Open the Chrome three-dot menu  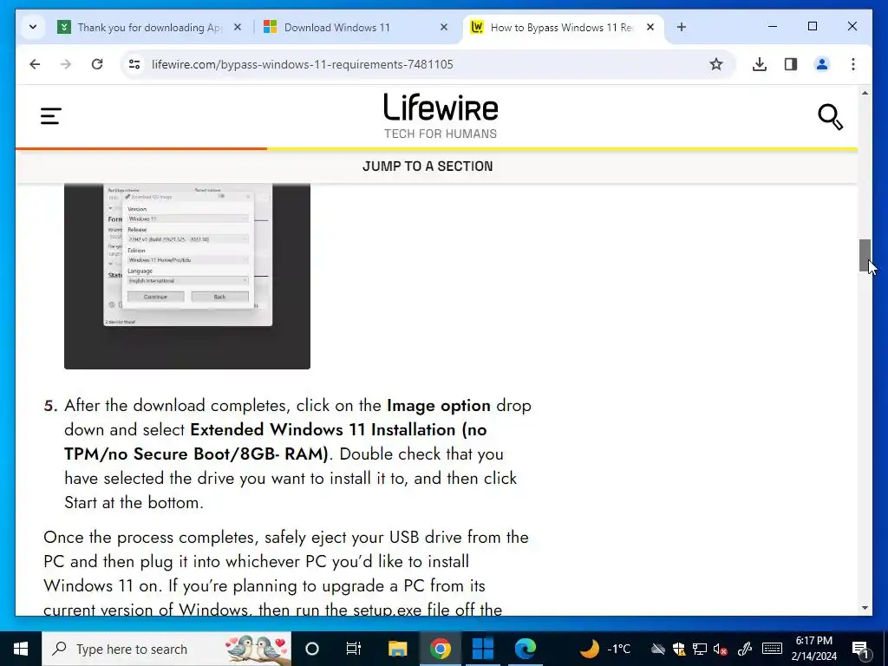point(853,64)
